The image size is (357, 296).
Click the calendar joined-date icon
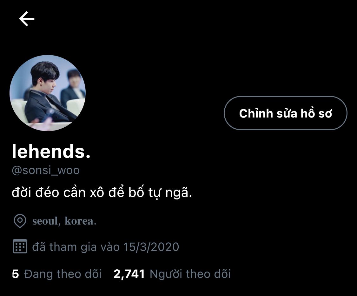[x=20, y=246]
